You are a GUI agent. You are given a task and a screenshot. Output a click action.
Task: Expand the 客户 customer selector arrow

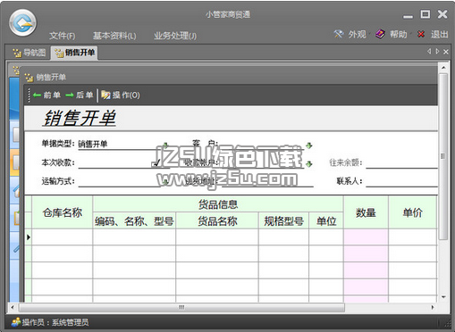[309, 145]
